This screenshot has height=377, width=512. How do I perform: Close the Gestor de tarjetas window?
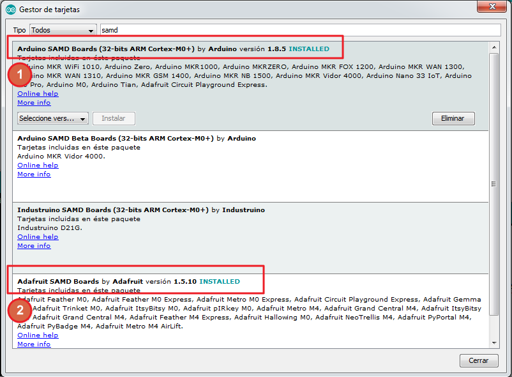492,6
